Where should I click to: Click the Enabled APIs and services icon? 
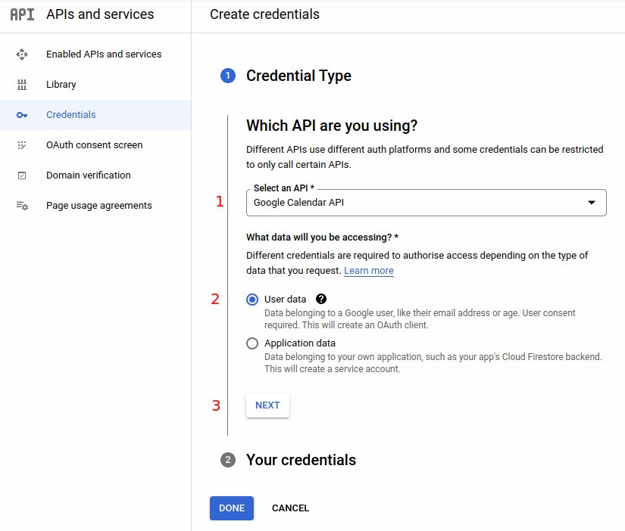22,54
